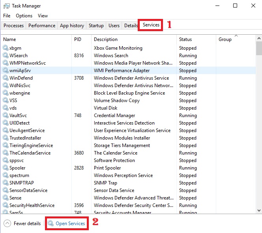Click the Spooler service gear icon
The height and width of the screenshot is (233, 262).
coord(6,168)
